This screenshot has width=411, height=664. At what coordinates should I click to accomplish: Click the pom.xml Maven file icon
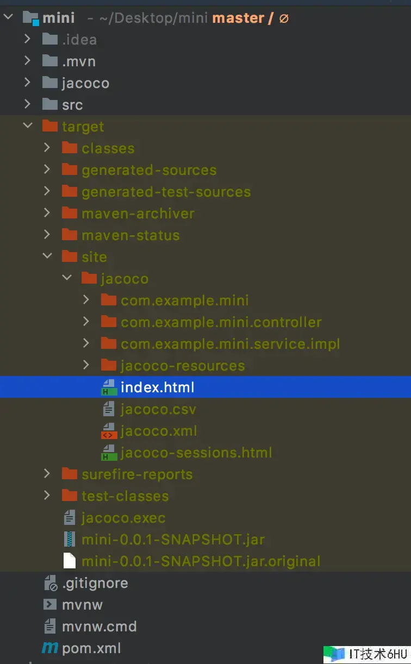pyautogui.click(x=50, y=648)
